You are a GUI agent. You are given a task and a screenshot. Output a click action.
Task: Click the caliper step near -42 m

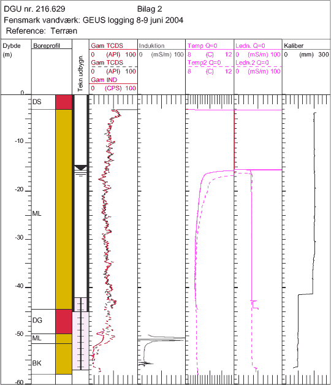tap(306, 294)
